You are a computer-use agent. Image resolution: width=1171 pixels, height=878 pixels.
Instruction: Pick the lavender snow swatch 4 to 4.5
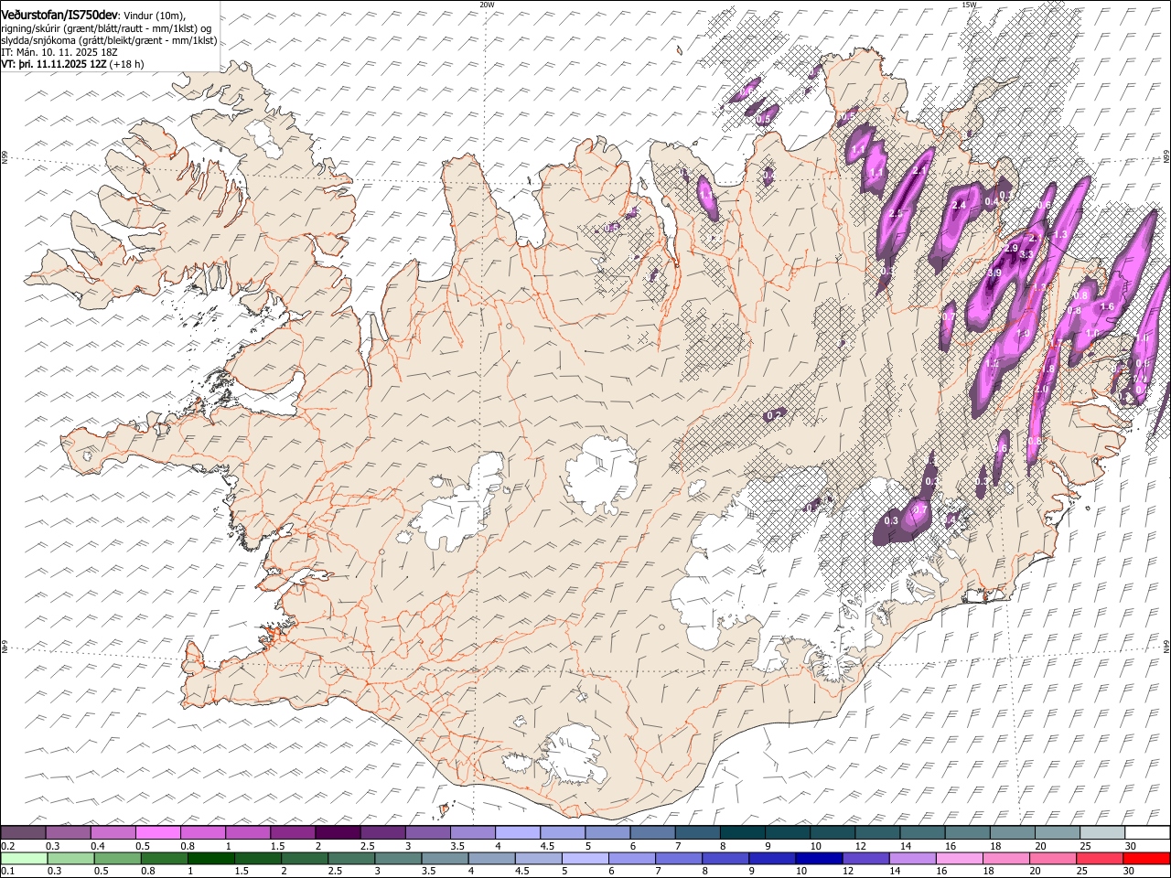[x=517, y=832]
